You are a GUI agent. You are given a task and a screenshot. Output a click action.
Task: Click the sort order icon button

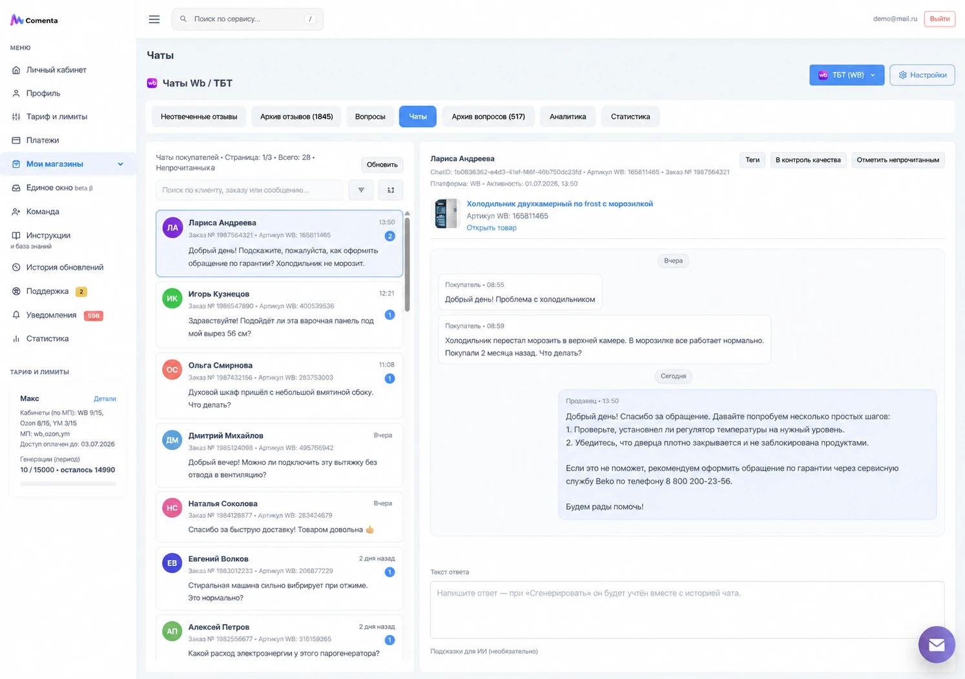click(391, 190)
